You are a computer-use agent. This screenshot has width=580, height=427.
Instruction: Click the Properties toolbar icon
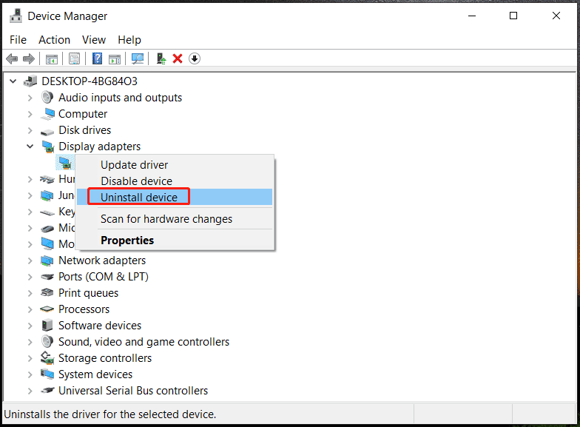74,59
